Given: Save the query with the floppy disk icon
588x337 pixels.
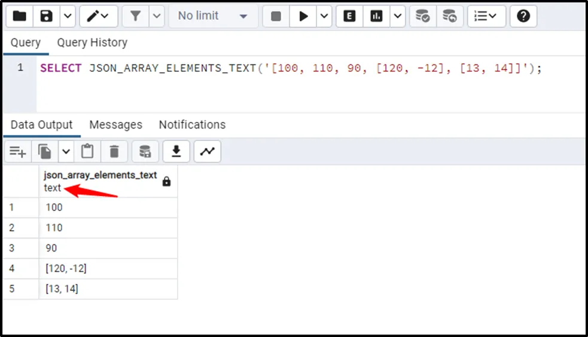Looking at the screenshot, I should (x=47, y=16).
